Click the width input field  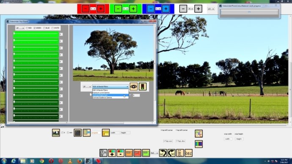click(115, 133)
